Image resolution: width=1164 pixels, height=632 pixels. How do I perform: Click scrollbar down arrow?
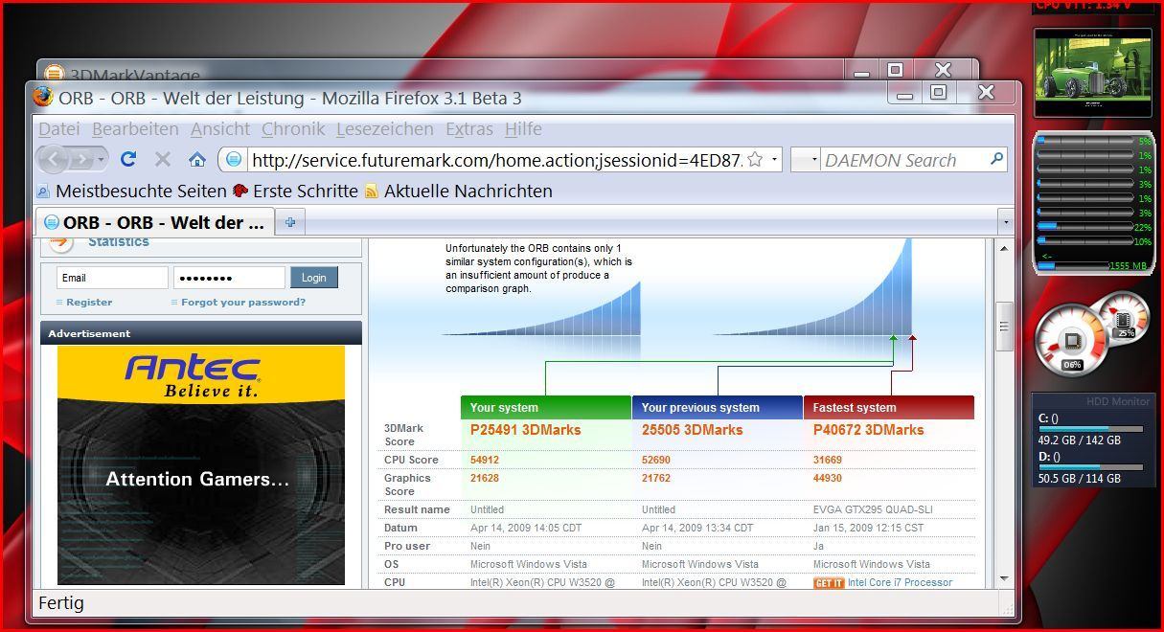coord(1005,578)
